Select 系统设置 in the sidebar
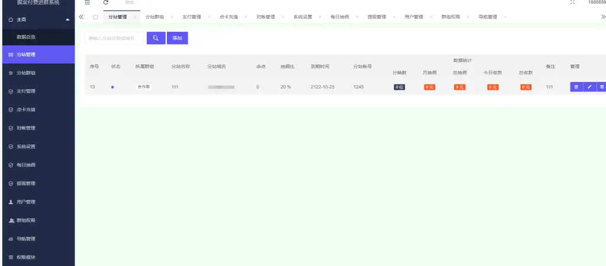606x266 pixels. click(x=26, y=147)
